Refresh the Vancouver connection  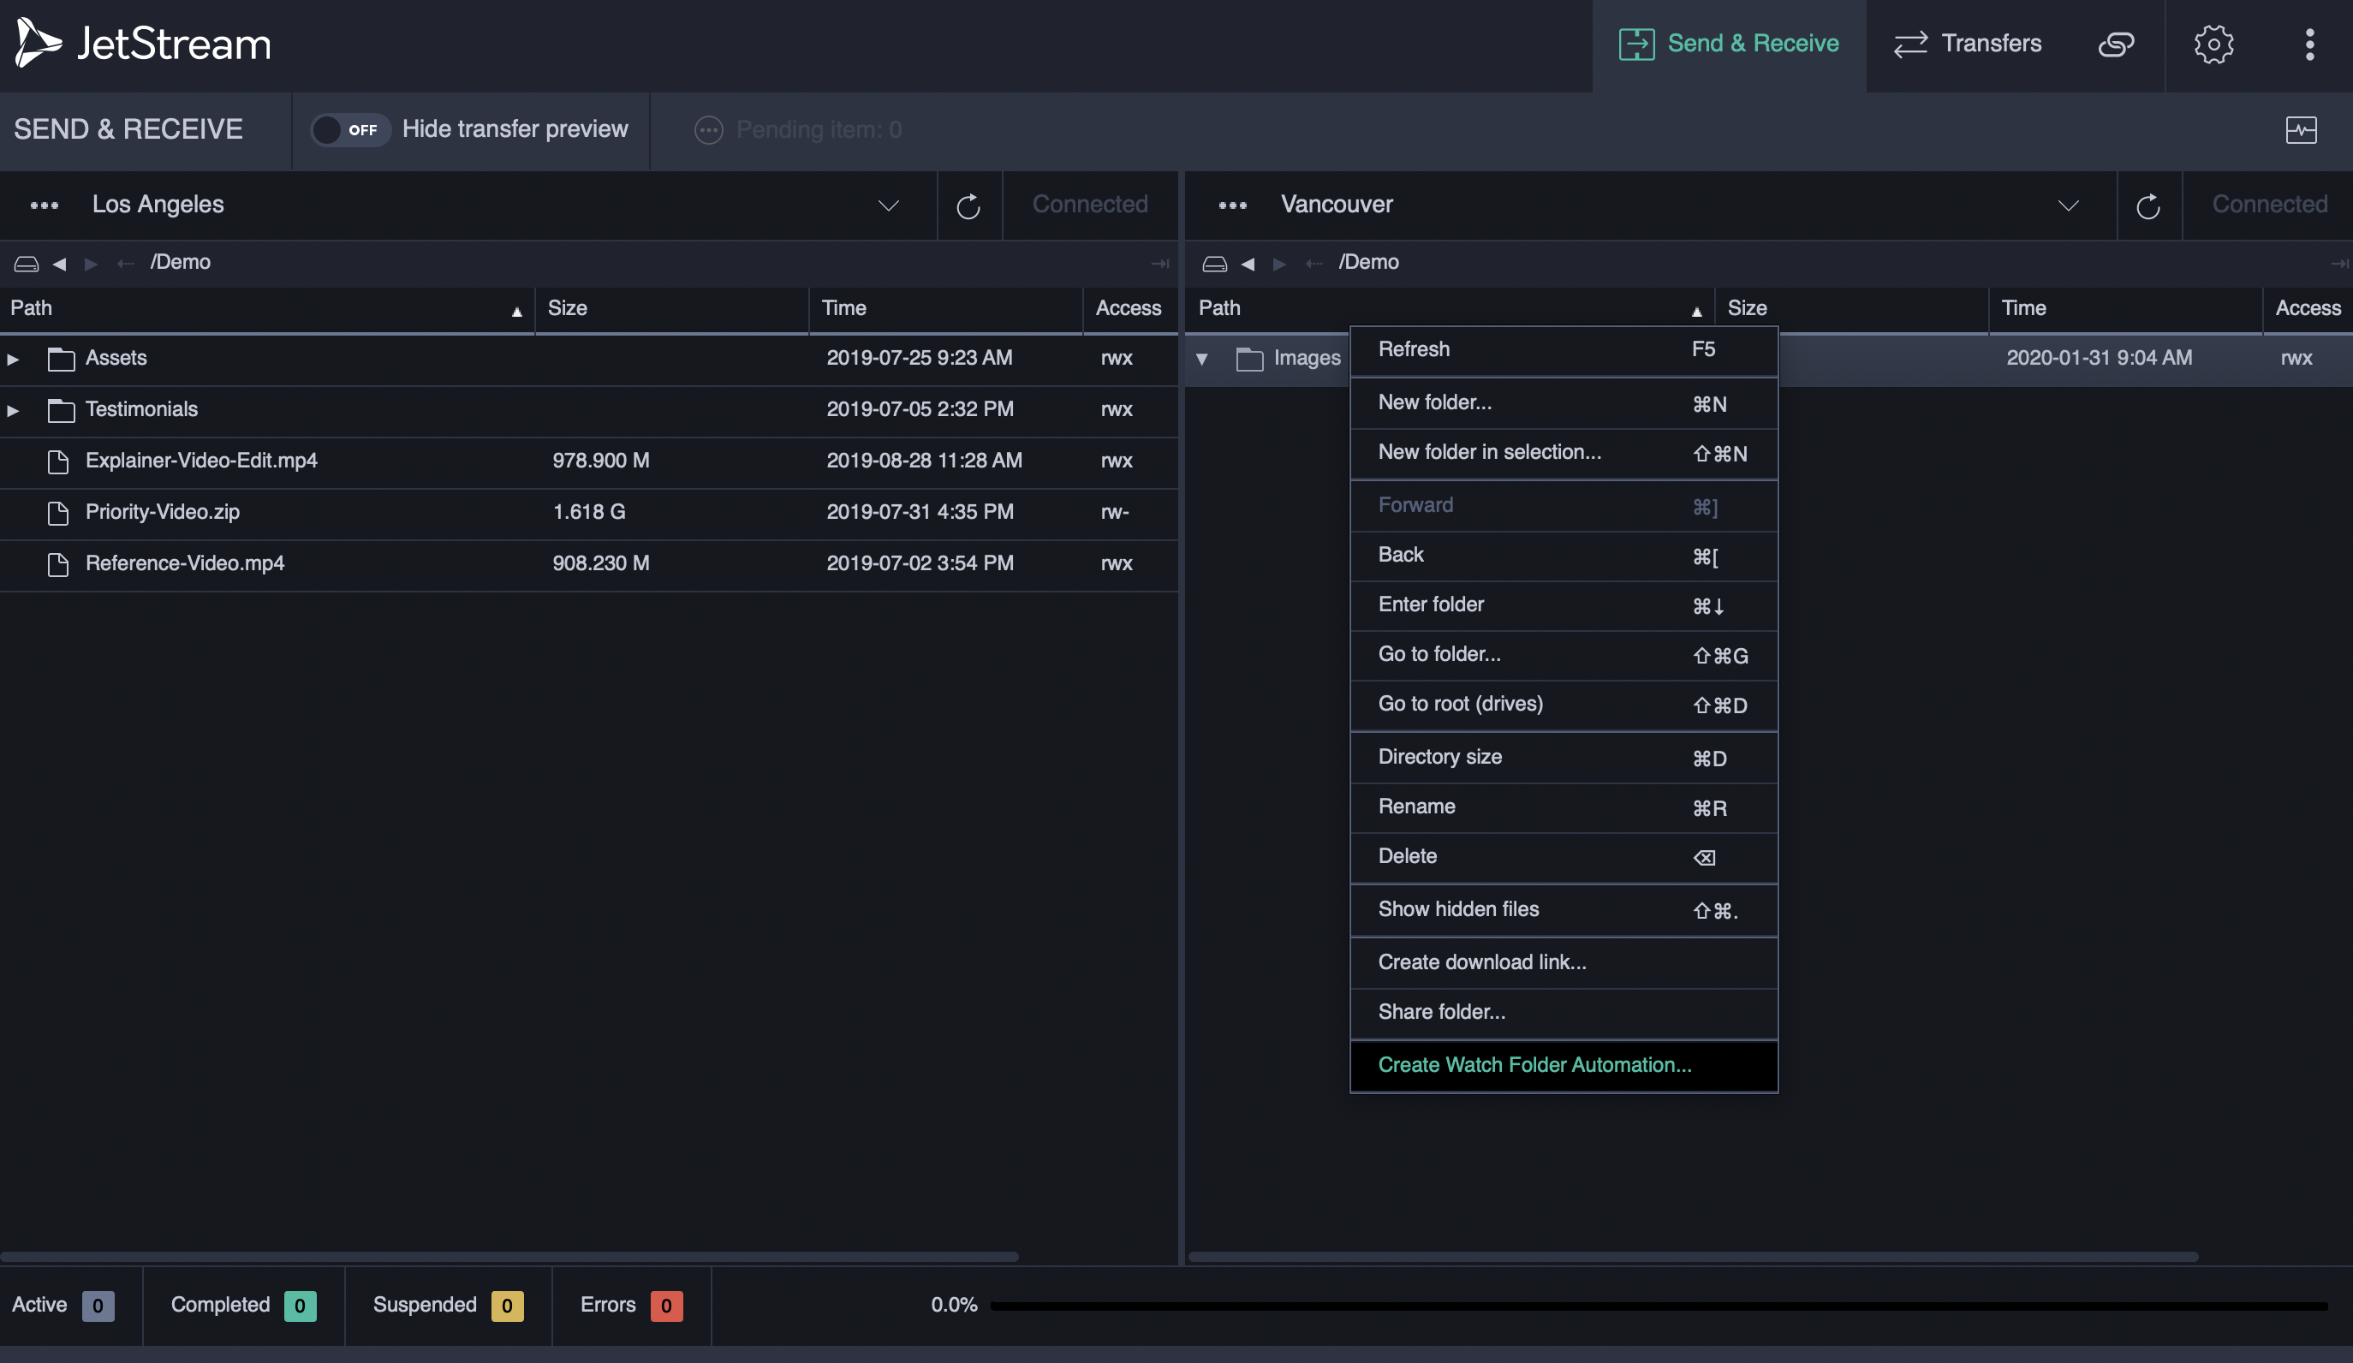(2148, 205)
